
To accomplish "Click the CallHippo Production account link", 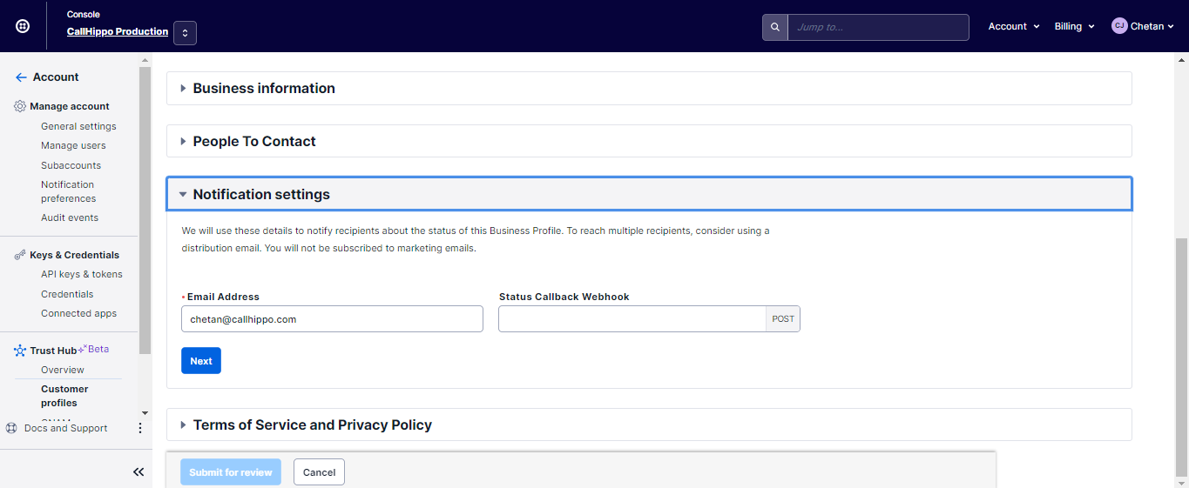I will (x=118, y=31).
